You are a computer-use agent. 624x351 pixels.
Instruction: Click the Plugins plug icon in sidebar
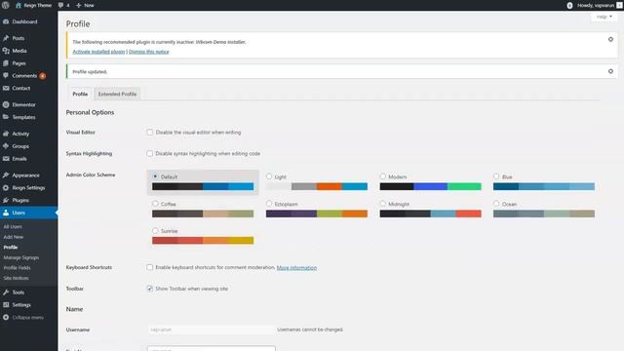click(6, 200)
